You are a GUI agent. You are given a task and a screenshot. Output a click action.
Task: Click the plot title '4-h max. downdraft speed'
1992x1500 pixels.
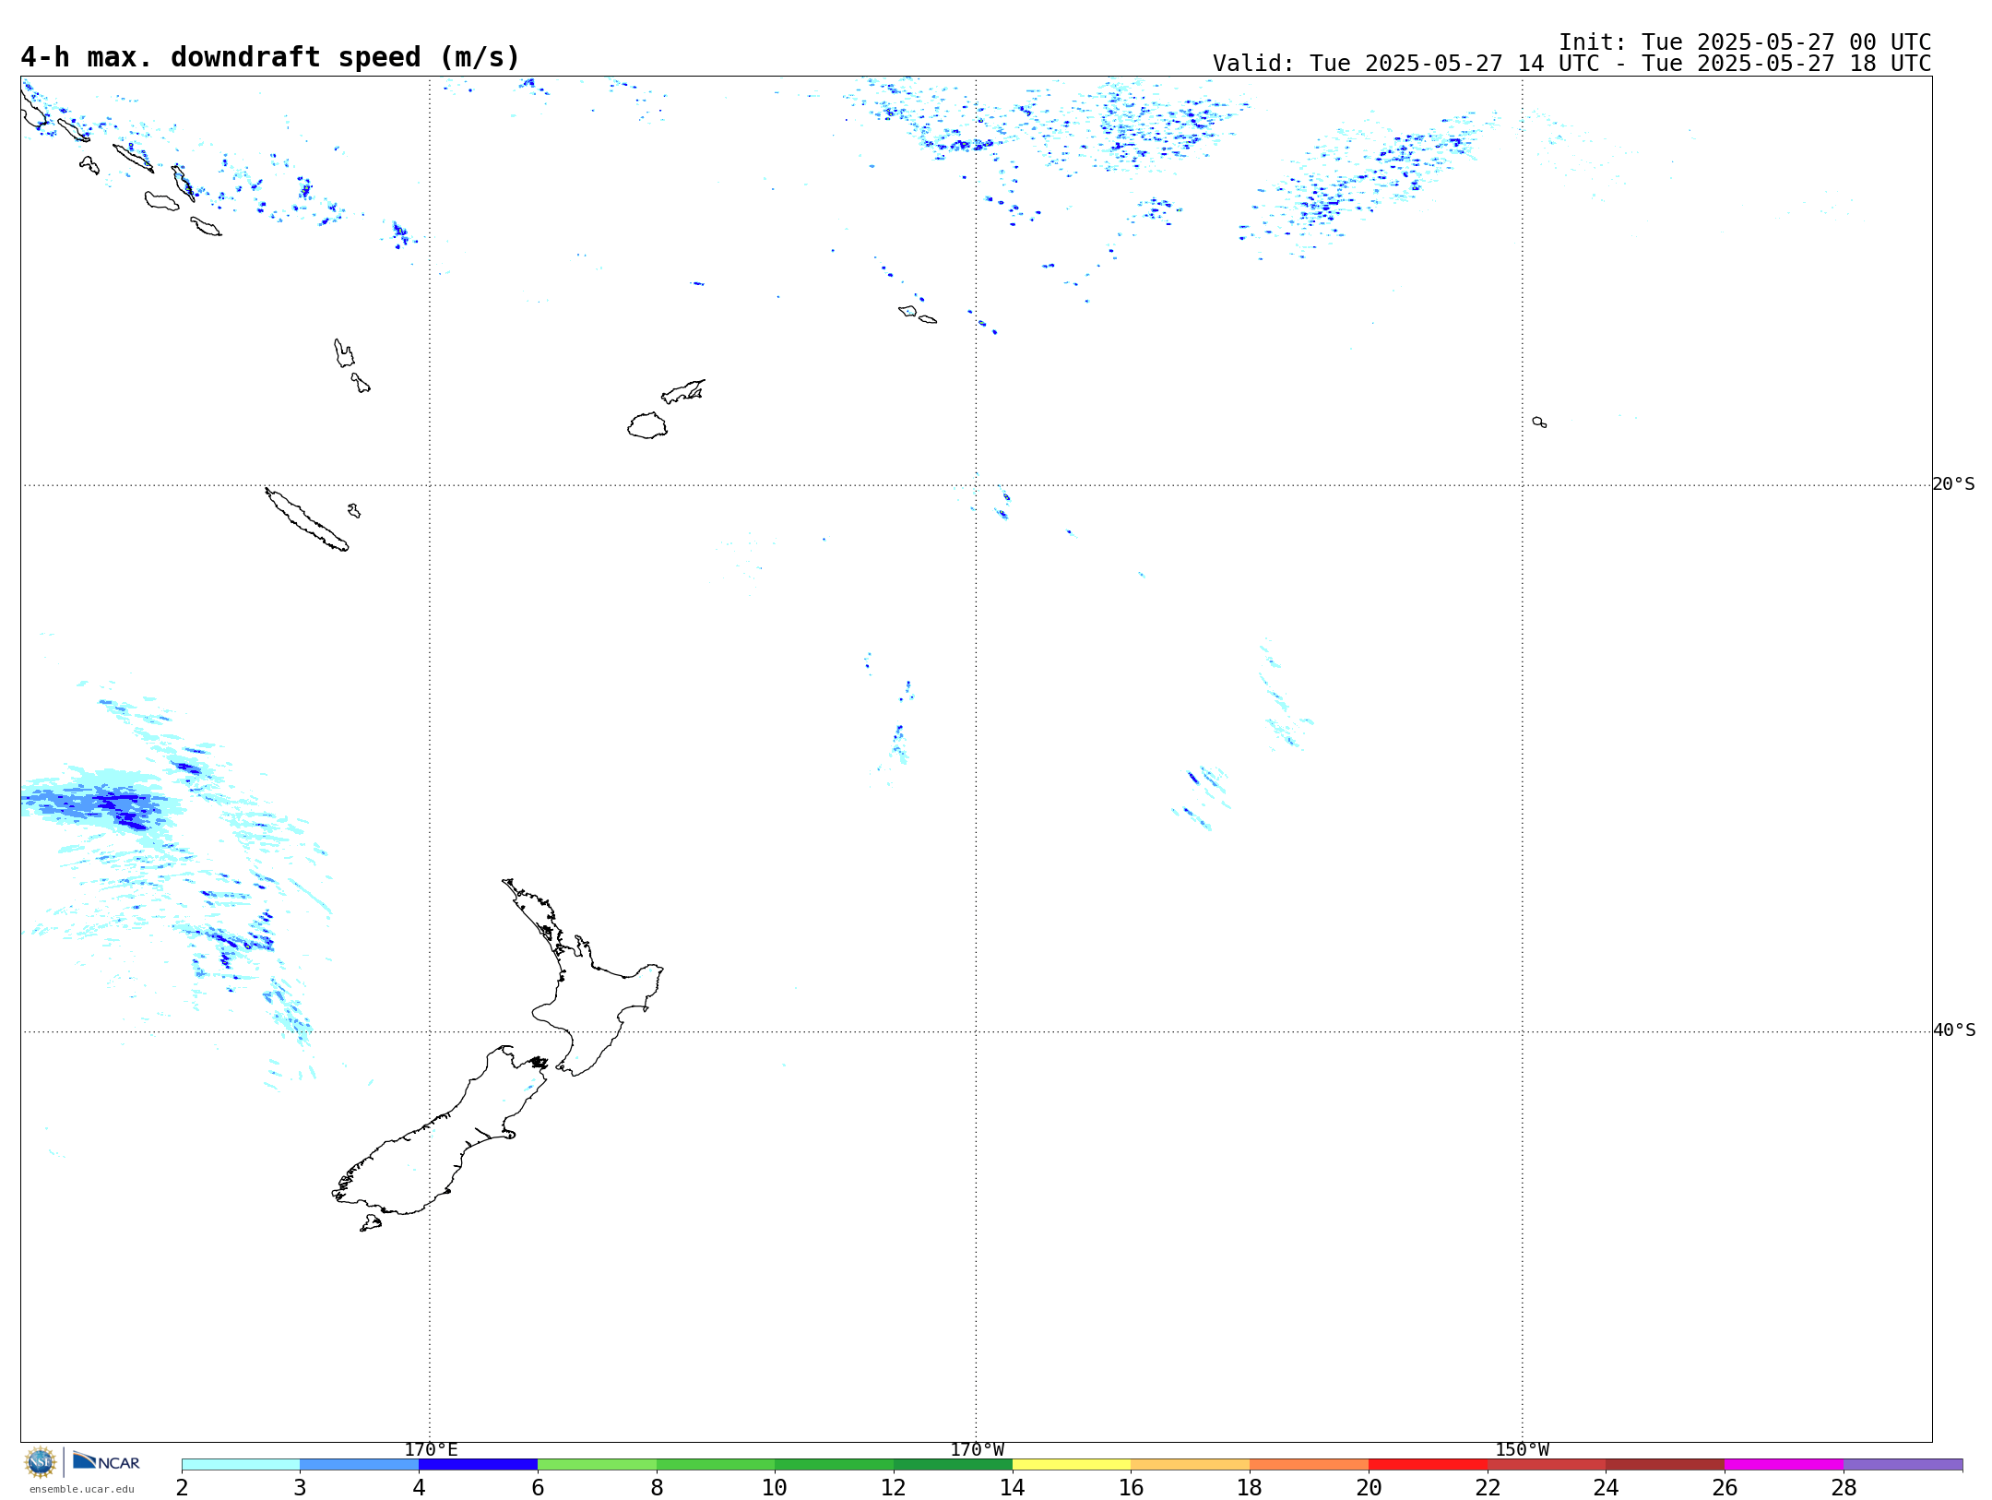270,57
